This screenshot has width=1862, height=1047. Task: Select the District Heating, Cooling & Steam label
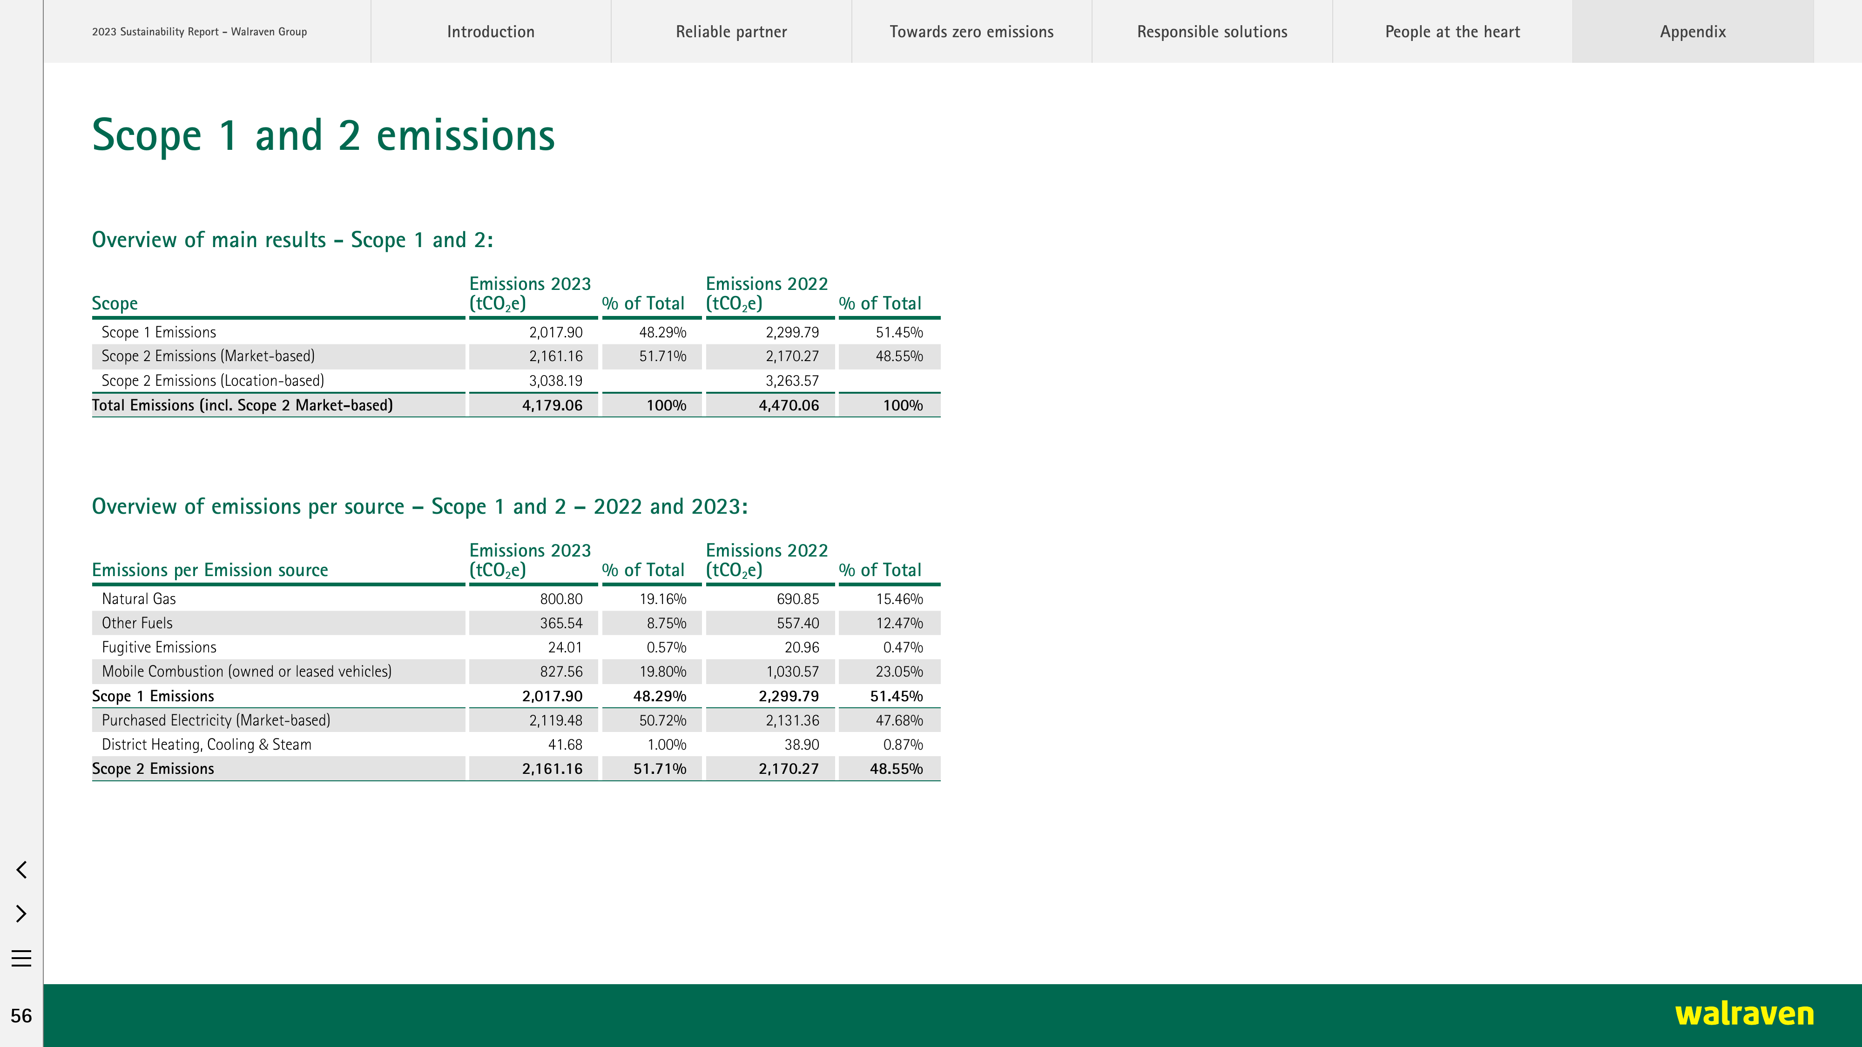(x=207, y=744)
